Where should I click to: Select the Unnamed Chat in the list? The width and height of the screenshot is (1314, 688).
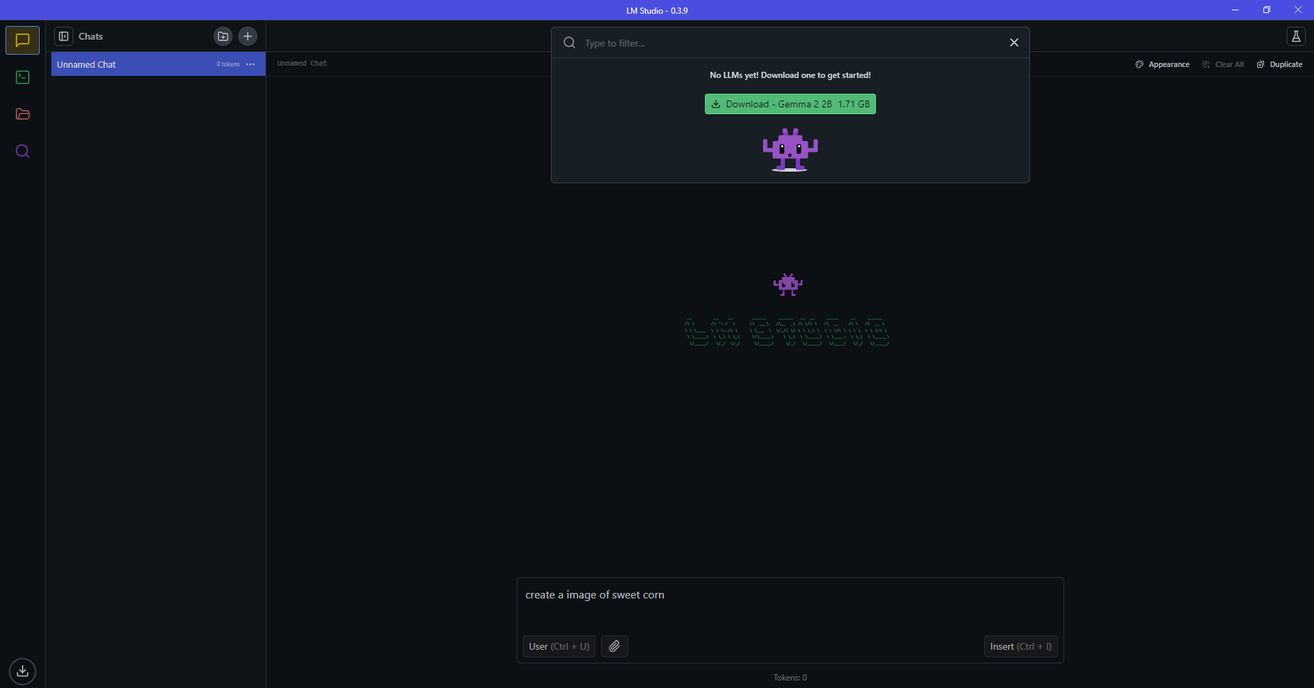(158, 64)
